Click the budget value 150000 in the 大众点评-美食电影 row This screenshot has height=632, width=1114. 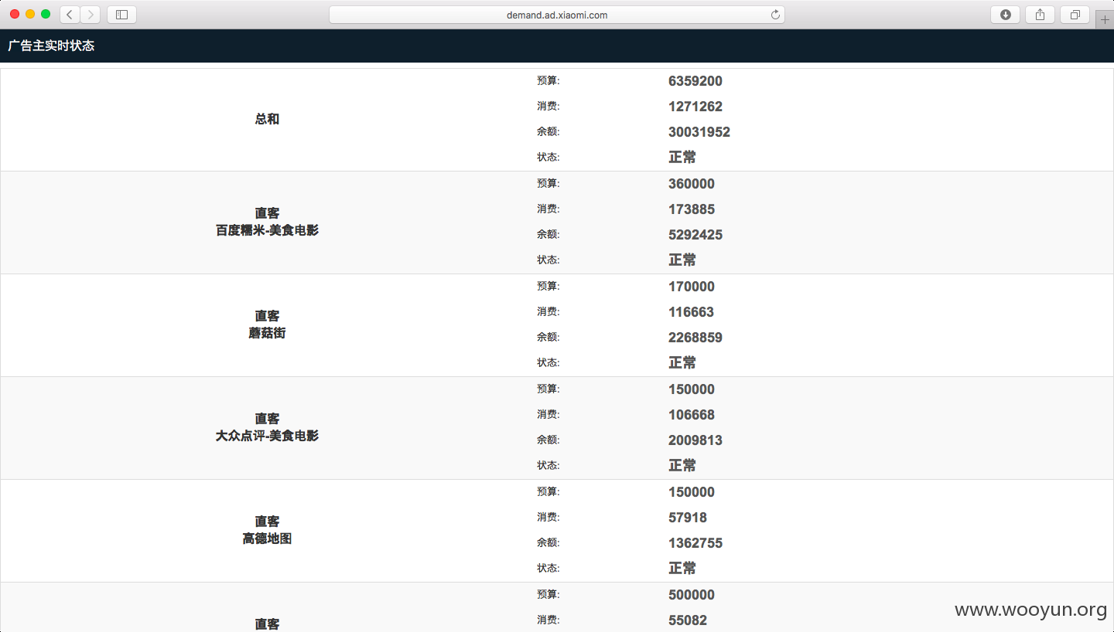pyautogui.click(x=692, y=389)
